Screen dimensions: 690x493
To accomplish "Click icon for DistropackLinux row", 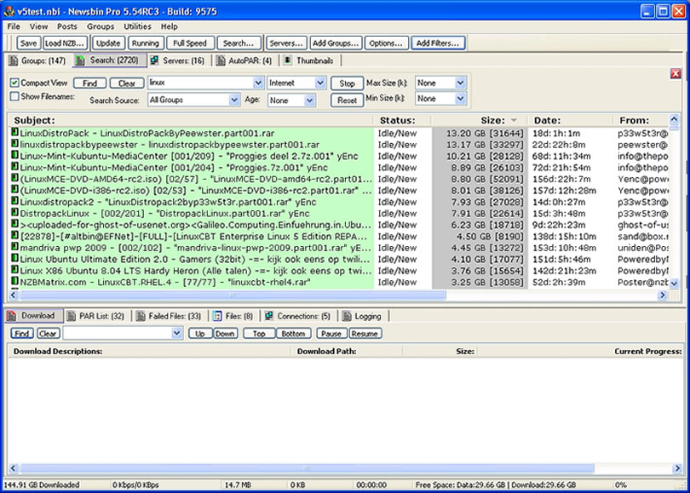I will coord(14,212).
